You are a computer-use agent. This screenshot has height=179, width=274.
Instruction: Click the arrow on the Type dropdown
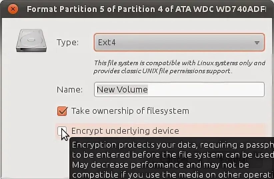(257, 43)
